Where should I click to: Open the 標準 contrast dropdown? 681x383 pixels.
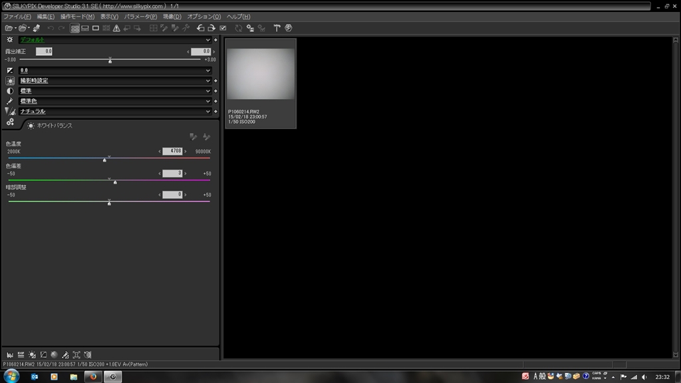(114, 90)
